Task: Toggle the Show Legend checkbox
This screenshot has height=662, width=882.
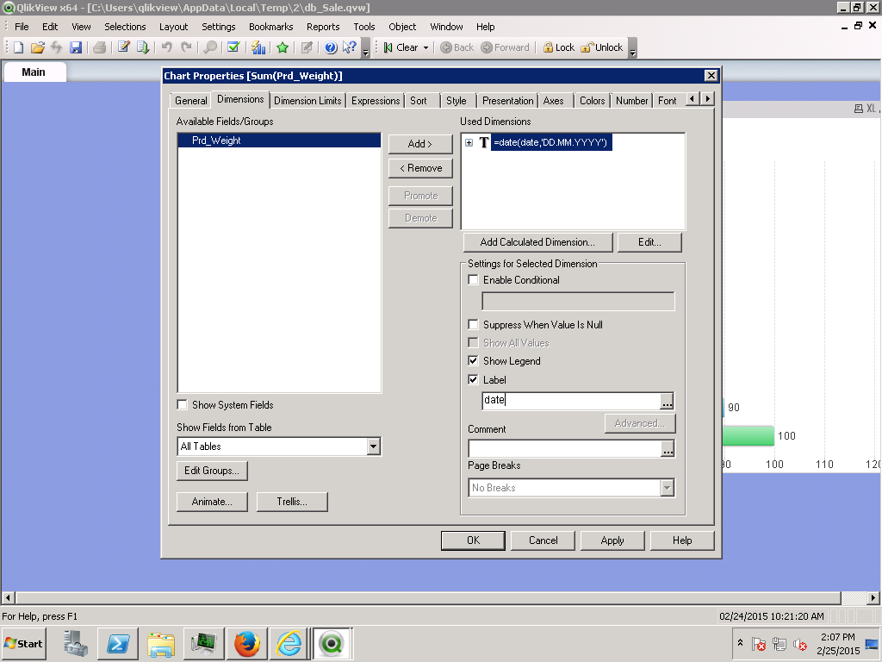Action: [473, 361]
